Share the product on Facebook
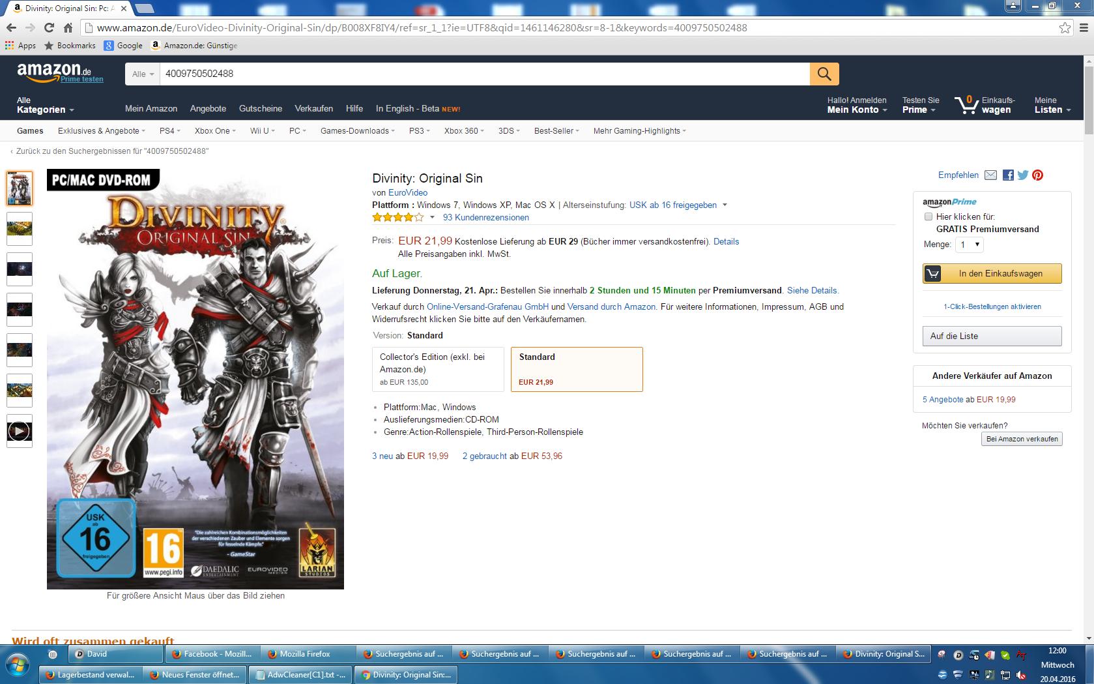This screenshot has width=1094, height=684. coord(1008,175)
